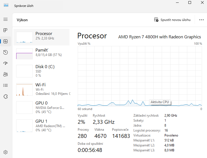Screen dimensions: 207x158
Task: Select the Performance page icon
Action: pos(5,41)
